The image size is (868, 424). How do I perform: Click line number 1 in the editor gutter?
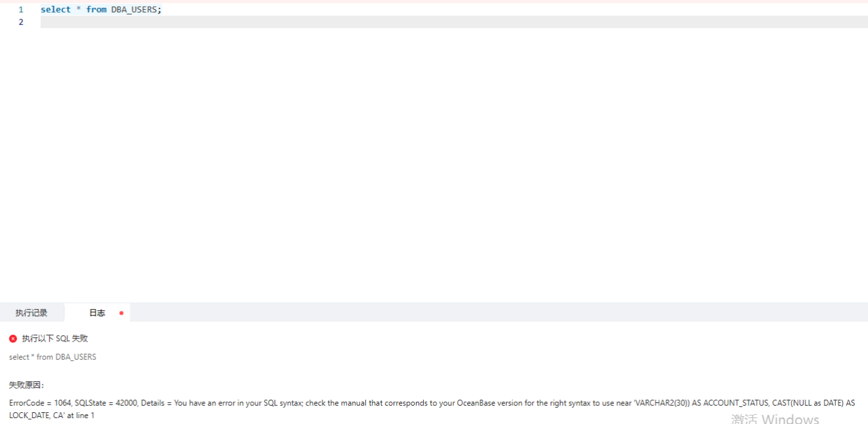(x=21, y=10)
